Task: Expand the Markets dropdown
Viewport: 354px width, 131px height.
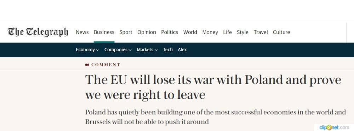Action: point(147,50)
